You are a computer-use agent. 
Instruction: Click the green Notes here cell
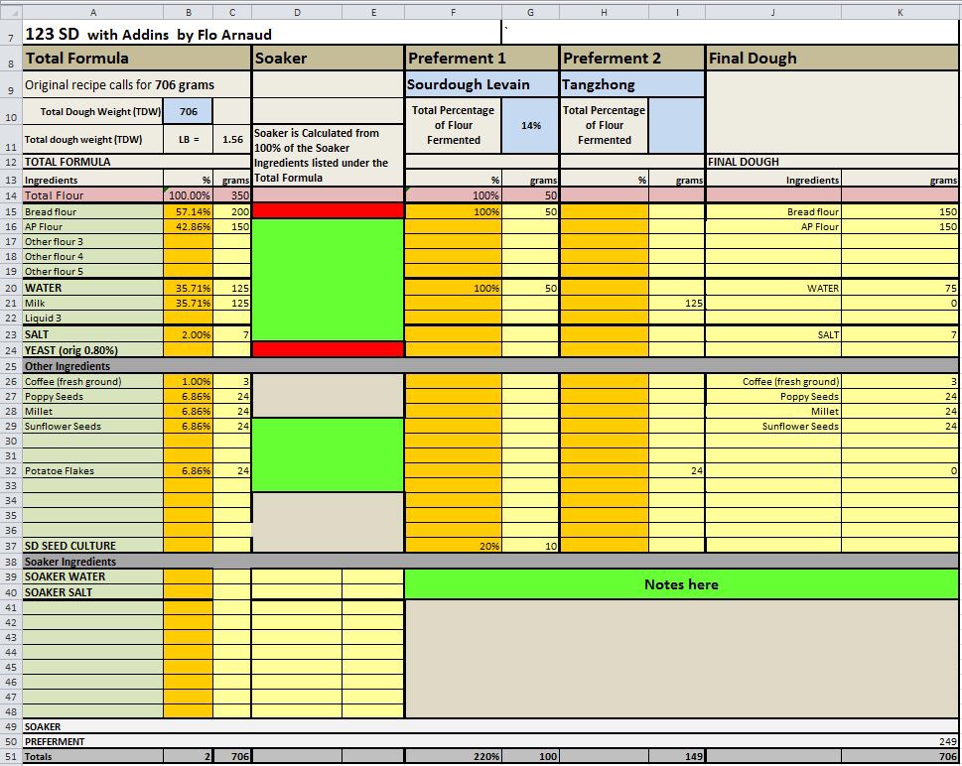(x=681, y=584)
